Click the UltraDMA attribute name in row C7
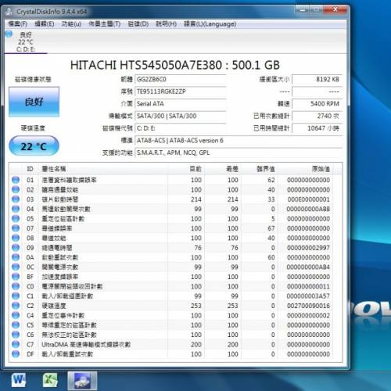Screen dimensions: 391x391 (x=86, y=345)
